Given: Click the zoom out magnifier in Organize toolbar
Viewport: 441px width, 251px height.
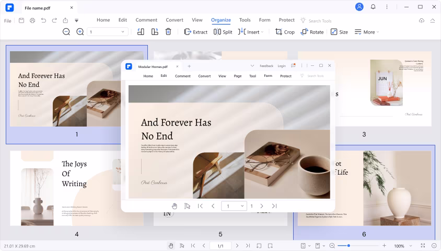Looking at the screenshot, I should (x=66, y=32).
